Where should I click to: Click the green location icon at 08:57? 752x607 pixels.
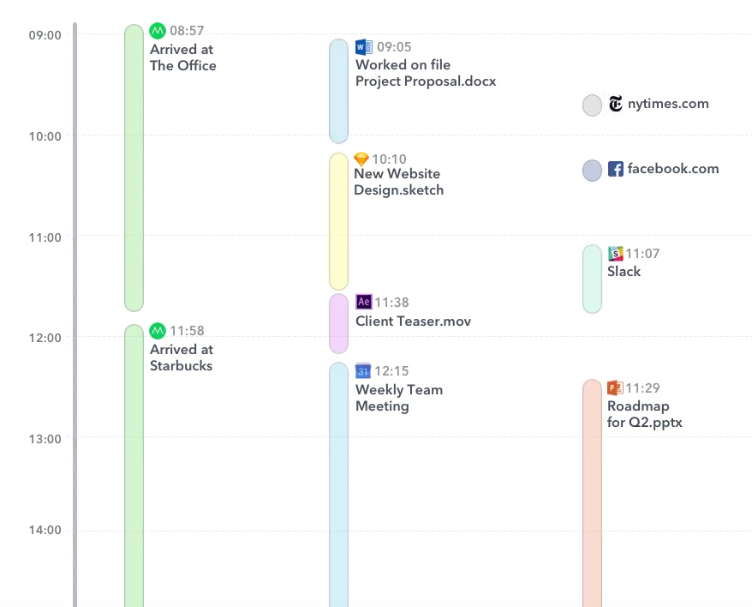coord(158,31)
